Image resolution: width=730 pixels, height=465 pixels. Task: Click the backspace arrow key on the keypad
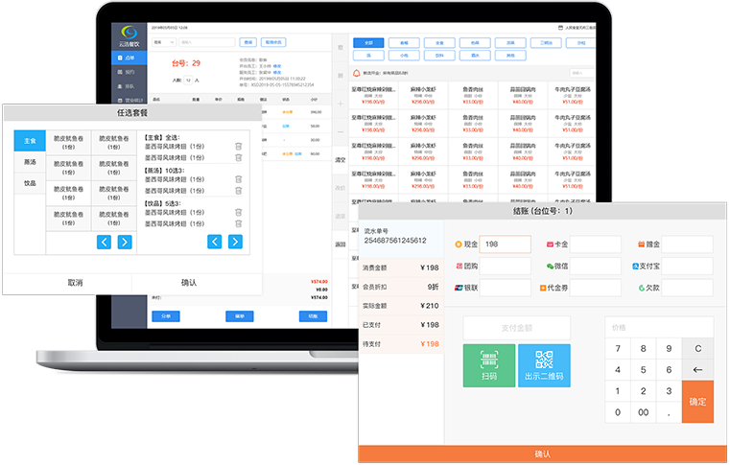[697, 370]
